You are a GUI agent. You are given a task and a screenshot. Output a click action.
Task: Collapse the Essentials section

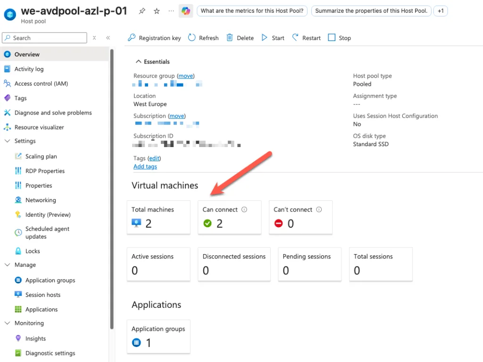pyautogui.click(x=139, y=62)
